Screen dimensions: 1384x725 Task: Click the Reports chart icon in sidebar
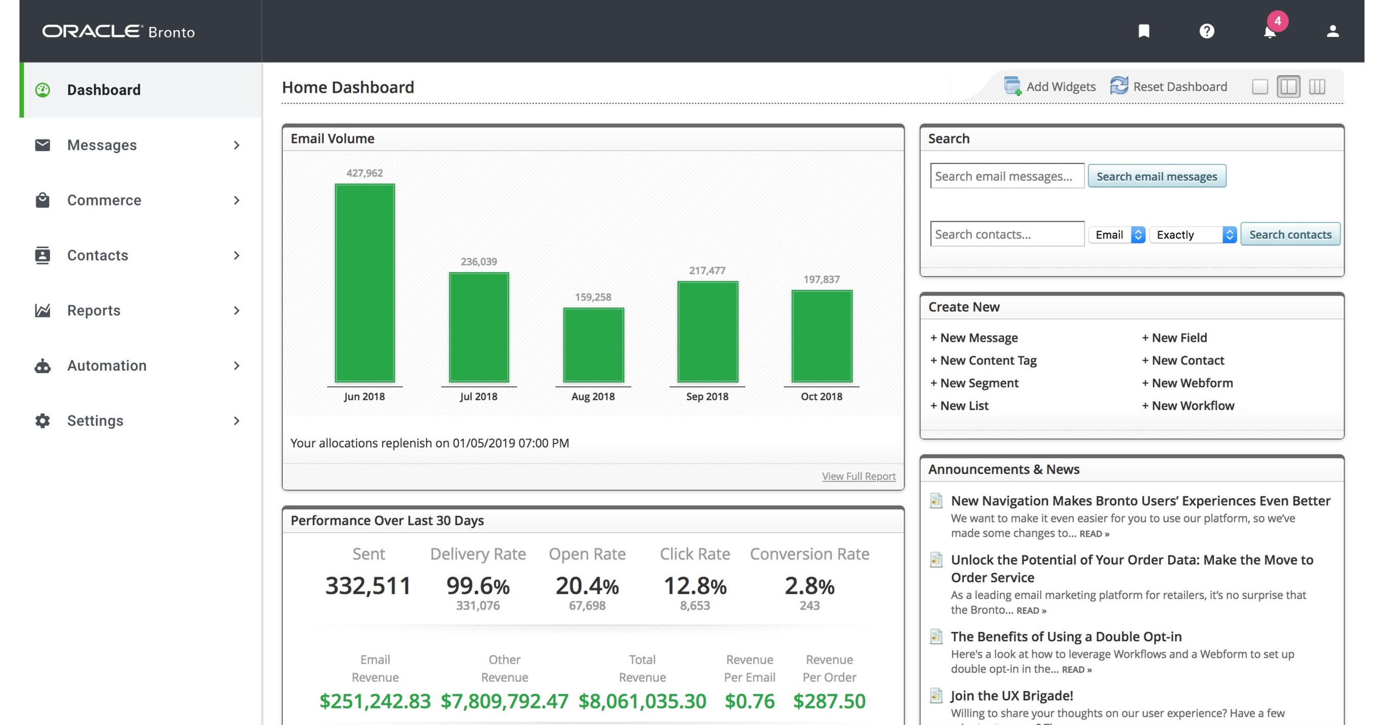click(x=43, y=311)
